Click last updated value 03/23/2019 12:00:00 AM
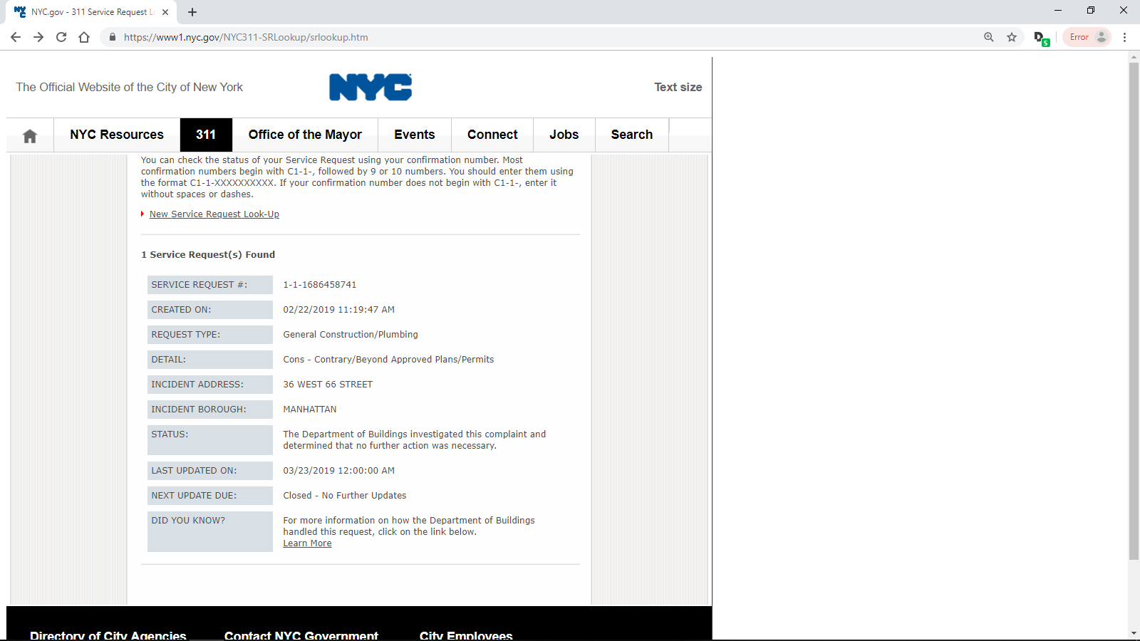 [x=339, y=471]
